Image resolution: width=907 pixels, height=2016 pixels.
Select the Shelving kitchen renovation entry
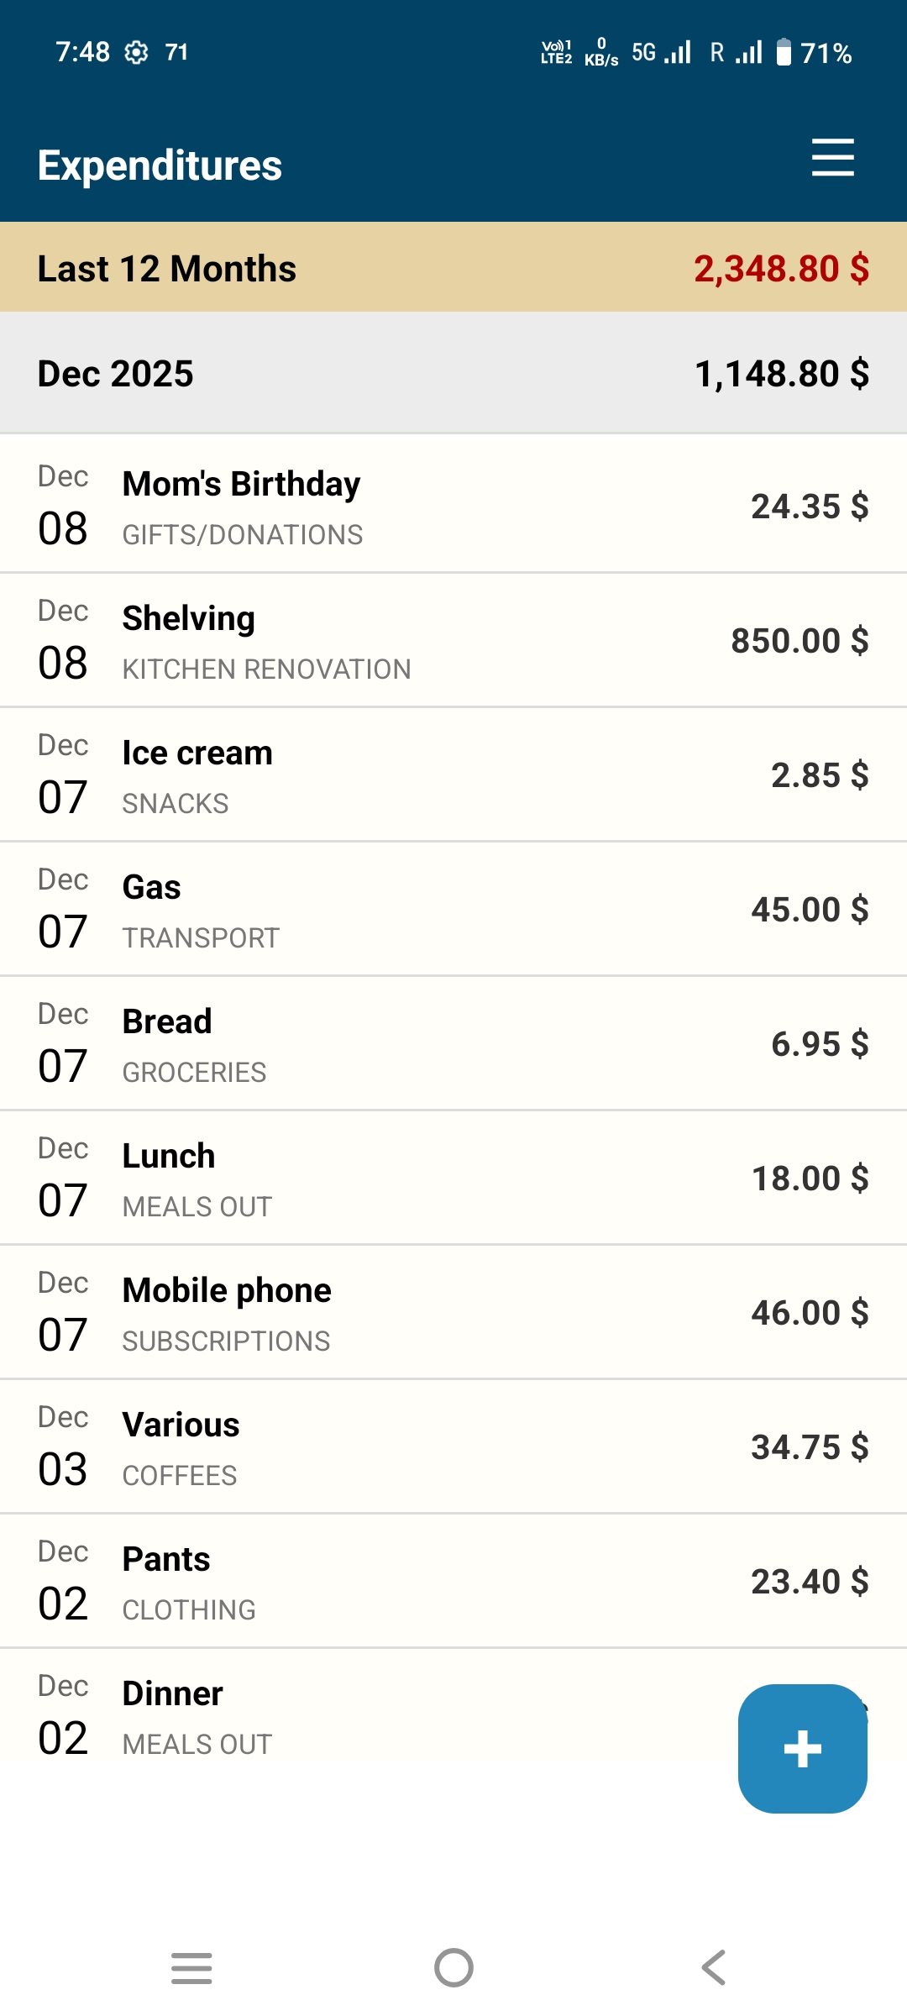point(453,640)
